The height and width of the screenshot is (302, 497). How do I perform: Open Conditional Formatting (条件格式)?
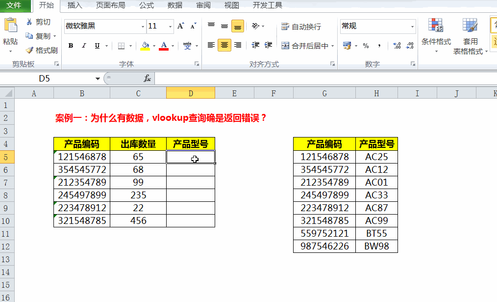pyautogui.click(x=436, y=35)
